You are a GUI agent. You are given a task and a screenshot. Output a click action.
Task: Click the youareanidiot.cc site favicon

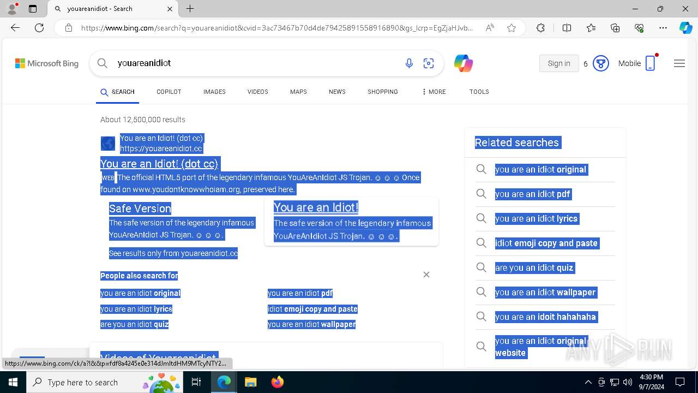(108, 144)
